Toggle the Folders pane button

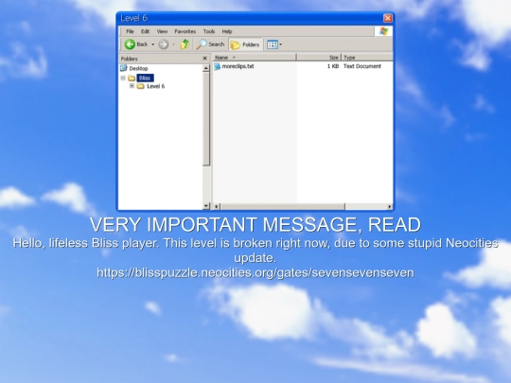point(245,44)
